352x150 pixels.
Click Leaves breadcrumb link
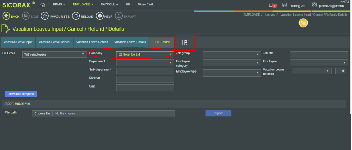coord(270,15)
